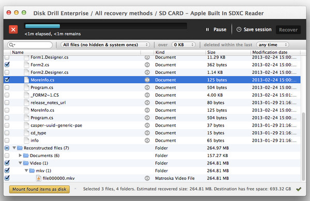Click the 11.29 KB size value
This screenshot has width=310, height=201.
216,57
